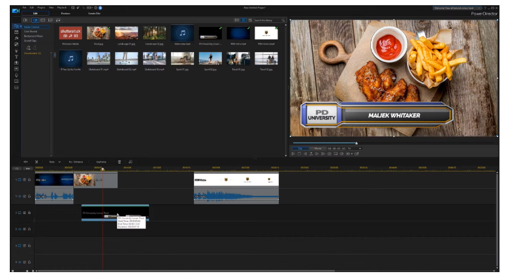Toggle enable checkbox of audio track 2

[25, 229]
